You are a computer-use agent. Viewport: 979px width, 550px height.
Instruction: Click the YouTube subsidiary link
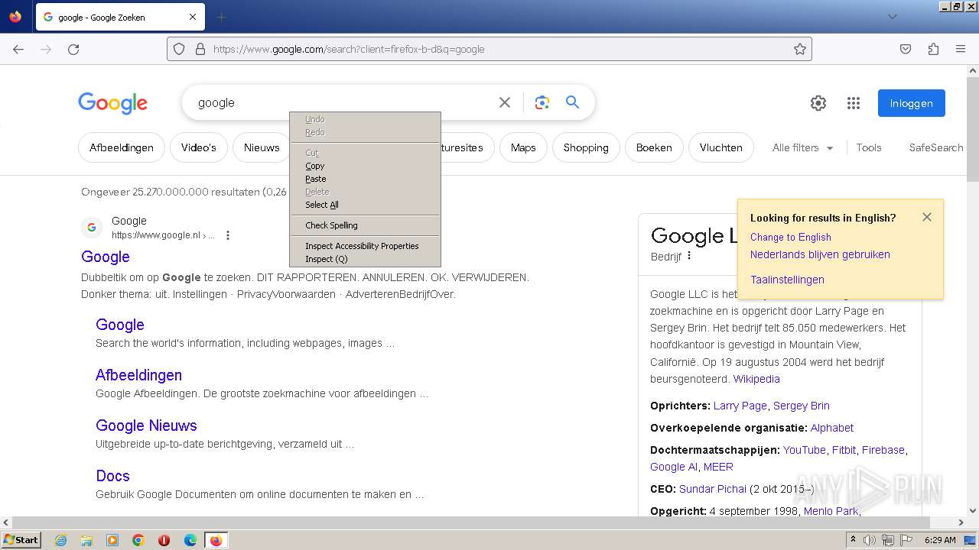pos(804,450)
